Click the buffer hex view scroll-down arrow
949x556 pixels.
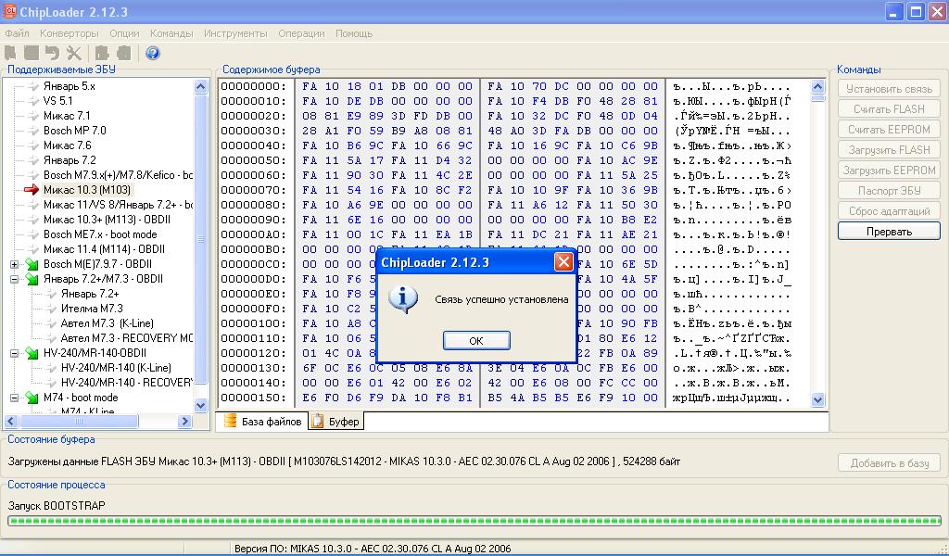(x=817, y=400)
